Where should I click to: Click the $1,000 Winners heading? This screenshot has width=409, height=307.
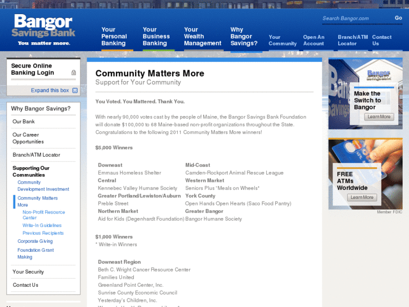(x=114, y=237)
